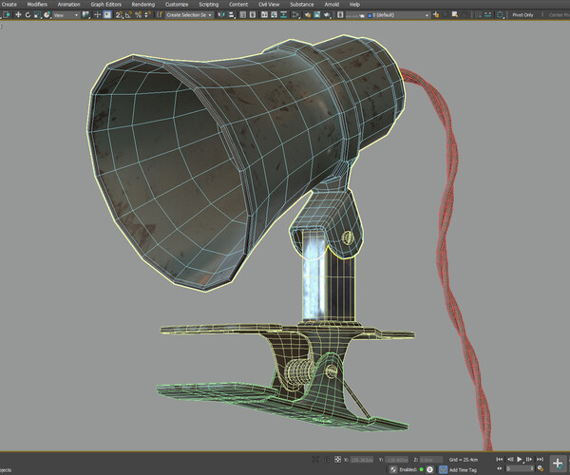The image size is (570, 475).
Task: Click the X coordinate input field
Action: (361, 460)
